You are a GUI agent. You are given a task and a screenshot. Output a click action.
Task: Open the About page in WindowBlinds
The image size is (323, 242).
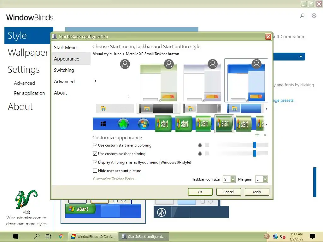[21, 107]
